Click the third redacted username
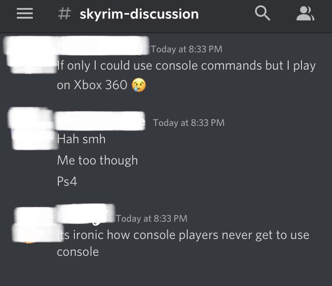 (85, 214)
